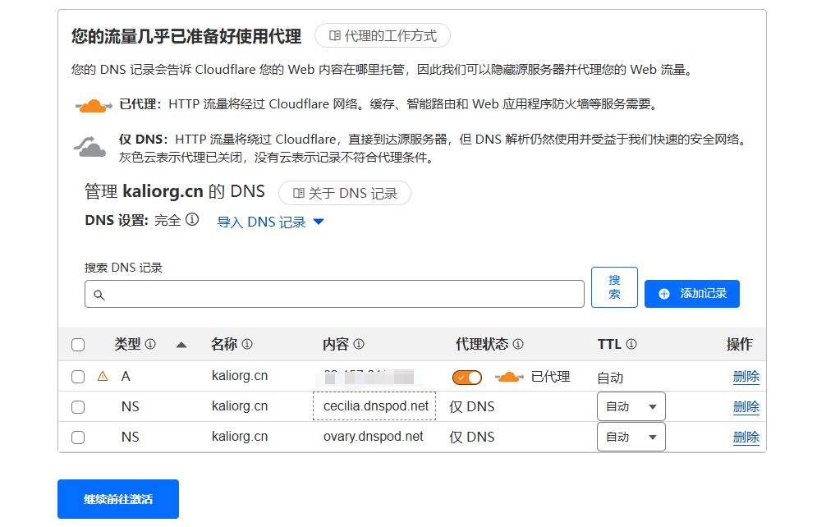
Task: Click the 添加记录 button
Action: coord(691,294)
